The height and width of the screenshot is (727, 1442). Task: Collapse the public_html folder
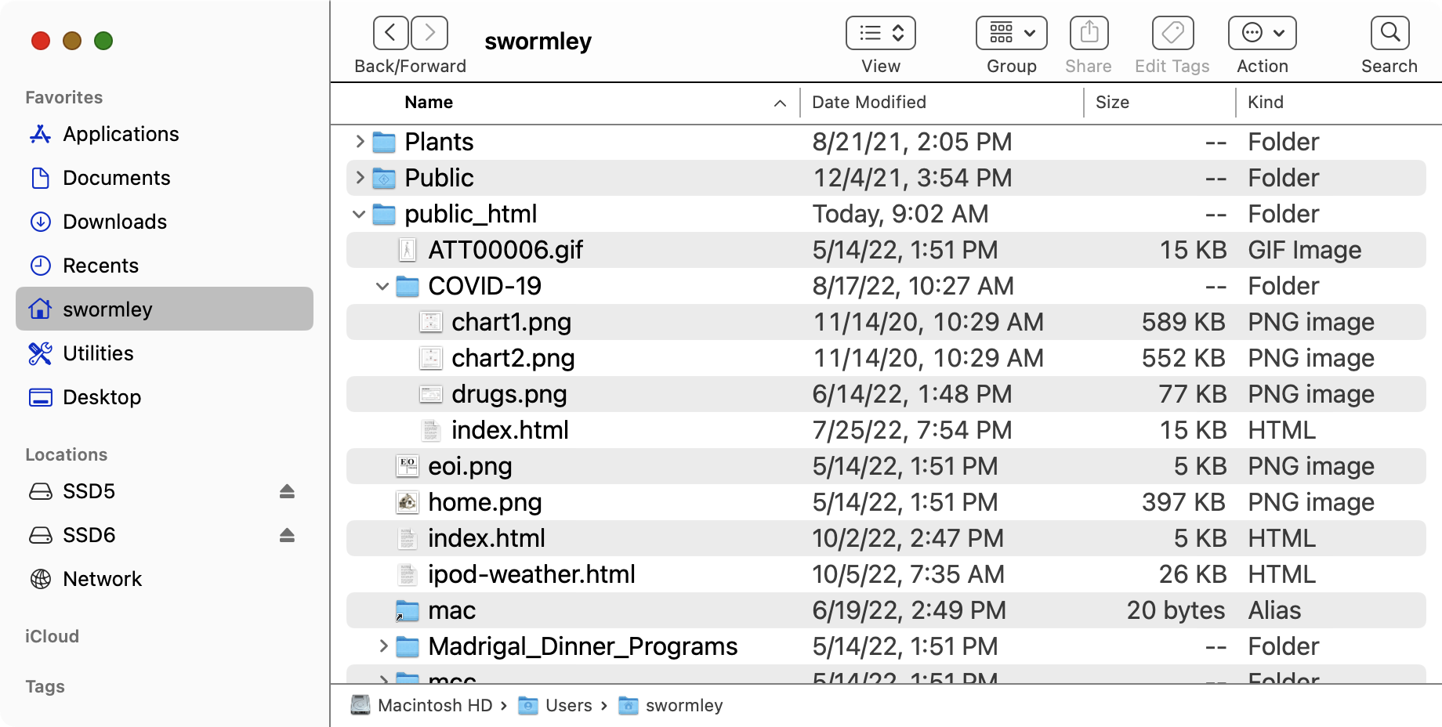pos(359,214)
